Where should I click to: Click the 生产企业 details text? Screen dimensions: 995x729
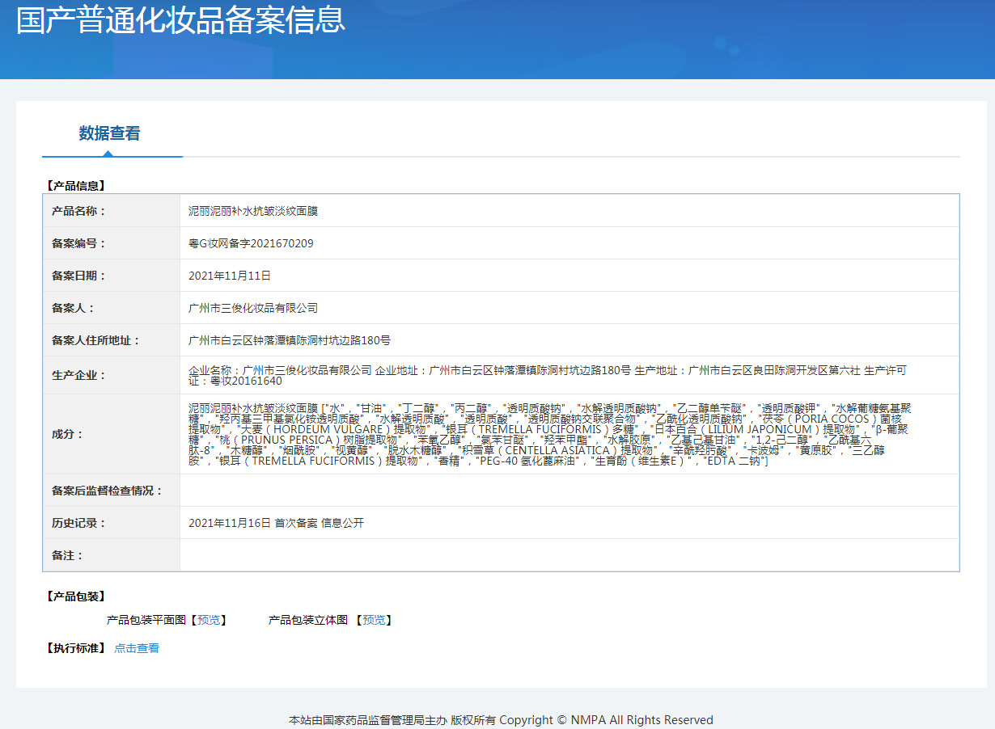coord(548,375)
